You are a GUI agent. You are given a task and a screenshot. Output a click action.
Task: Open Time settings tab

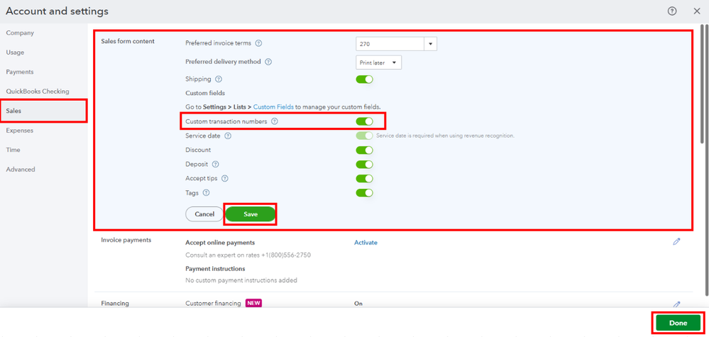pyautogui.click(x=13, y=150)
